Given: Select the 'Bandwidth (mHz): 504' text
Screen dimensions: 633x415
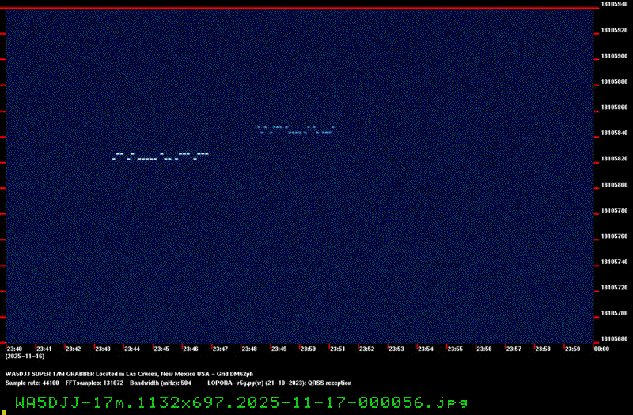Looking at the screenshot, I should pos(161,383).
